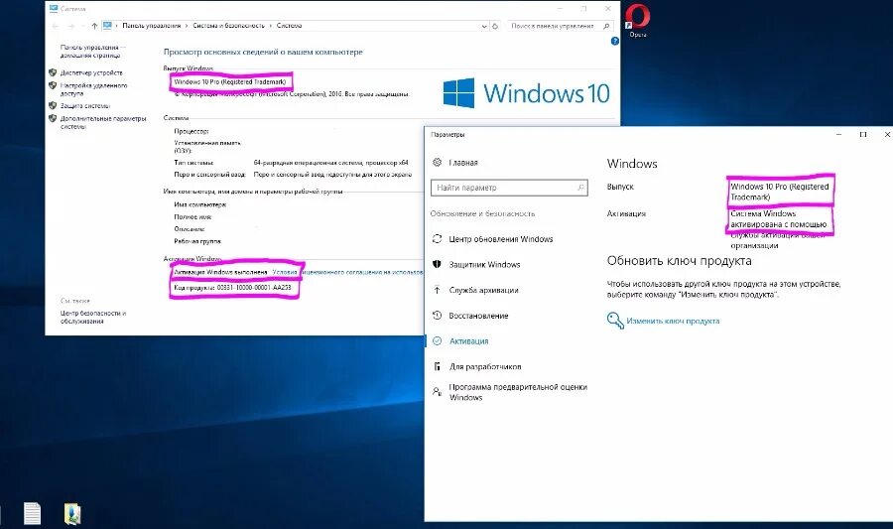The width and height of the screenshot is (893, 529).
Task: Click the upload arrow icon beside 'Служба архивации'
Action: (x=437, y=290)
